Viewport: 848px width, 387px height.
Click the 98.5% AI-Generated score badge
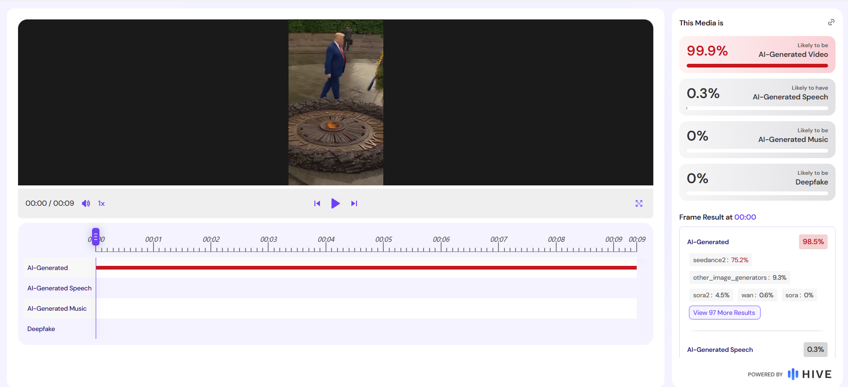pos(813,242)
